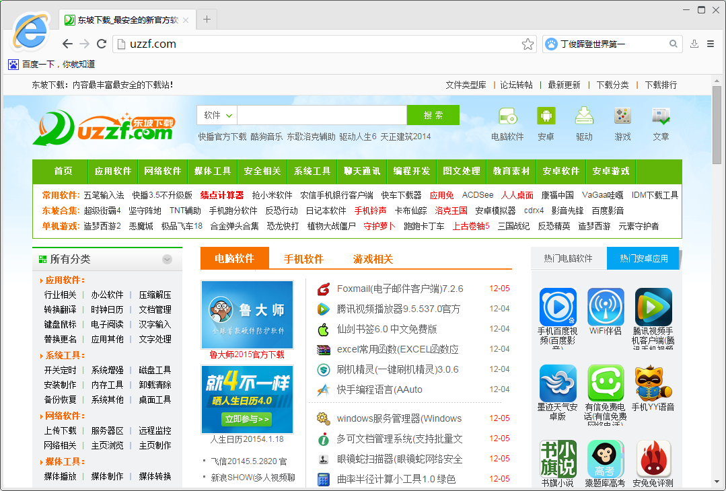Switch to the 热门安卓应用 tab

[x=644, y=258]
